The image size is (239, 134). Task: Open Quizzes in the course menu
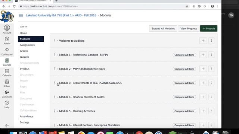pyautogui.click(x=24, y=57)
